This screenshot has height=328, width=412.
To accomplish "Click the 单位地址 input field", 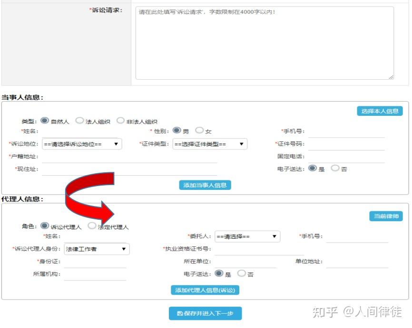I will tap(357, 262).
